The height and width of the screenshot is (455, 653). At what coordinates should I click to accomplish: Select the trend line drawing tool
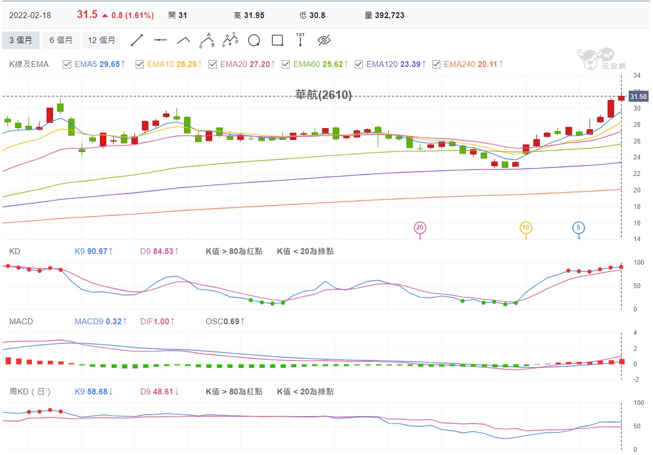point(137,40)
